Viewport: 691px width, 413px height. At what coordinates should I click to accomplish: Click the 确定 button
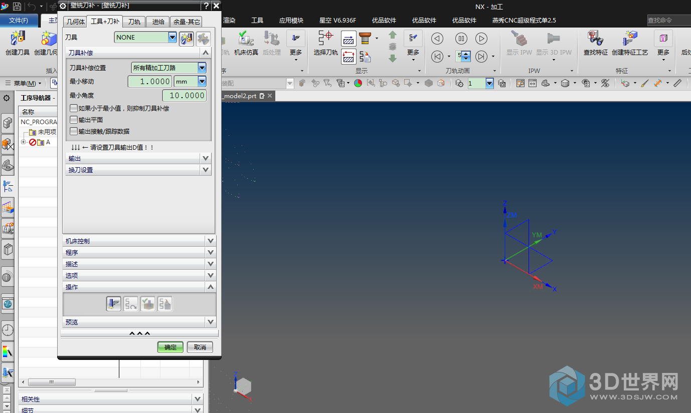170,347
